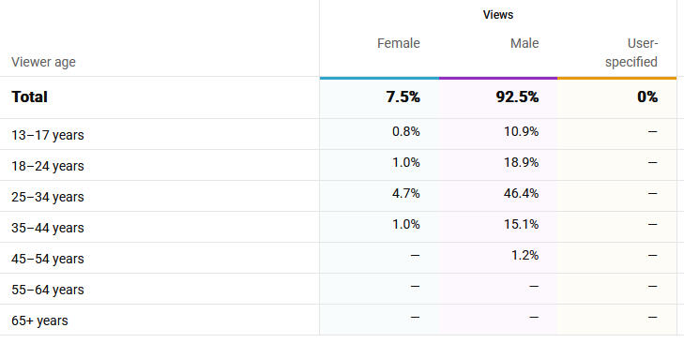Select the Male column header
Image resolution: width=684 pixels, height=343 pixels.
point(524,44)
